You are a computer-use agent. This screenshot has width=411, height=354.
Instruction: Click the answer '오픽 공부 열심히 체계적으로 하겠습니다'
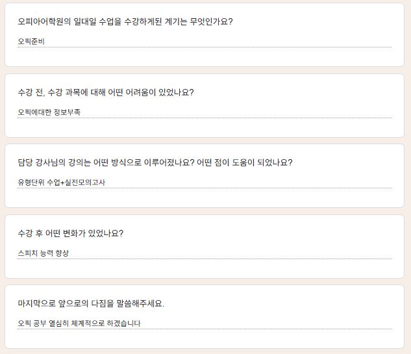[x=79, y=323]
